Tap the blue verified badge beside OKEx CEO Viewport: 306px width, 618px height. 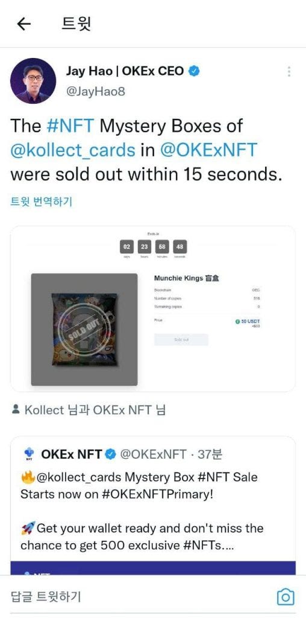(x=195, y=71)
